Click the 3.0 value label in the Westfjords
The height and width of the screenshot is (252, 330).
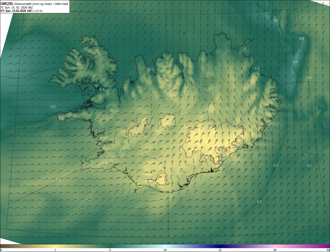[x=79, y=64]
